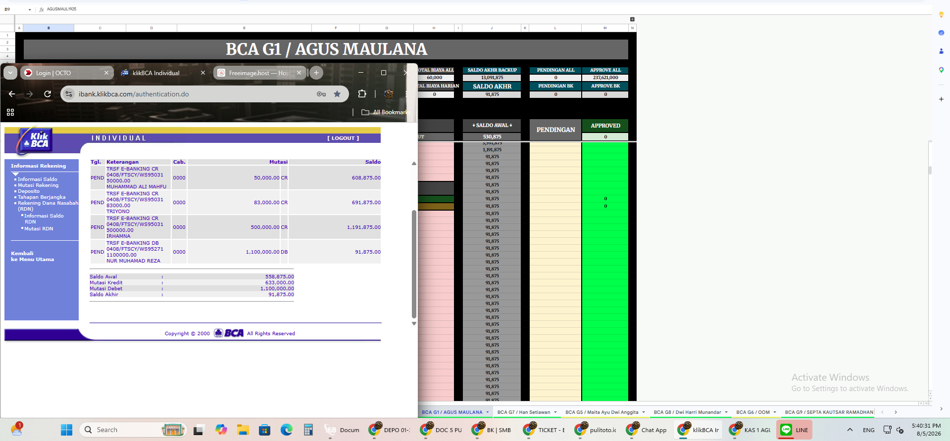Image resolution: width=950 pixels, height=441 pixels.
Task: Click the formula bar containing AGUSMAUL1925
Action: (x=485, y=9)
